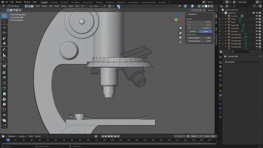Open the File menu
Screen dimensions: 263x148
7,2
